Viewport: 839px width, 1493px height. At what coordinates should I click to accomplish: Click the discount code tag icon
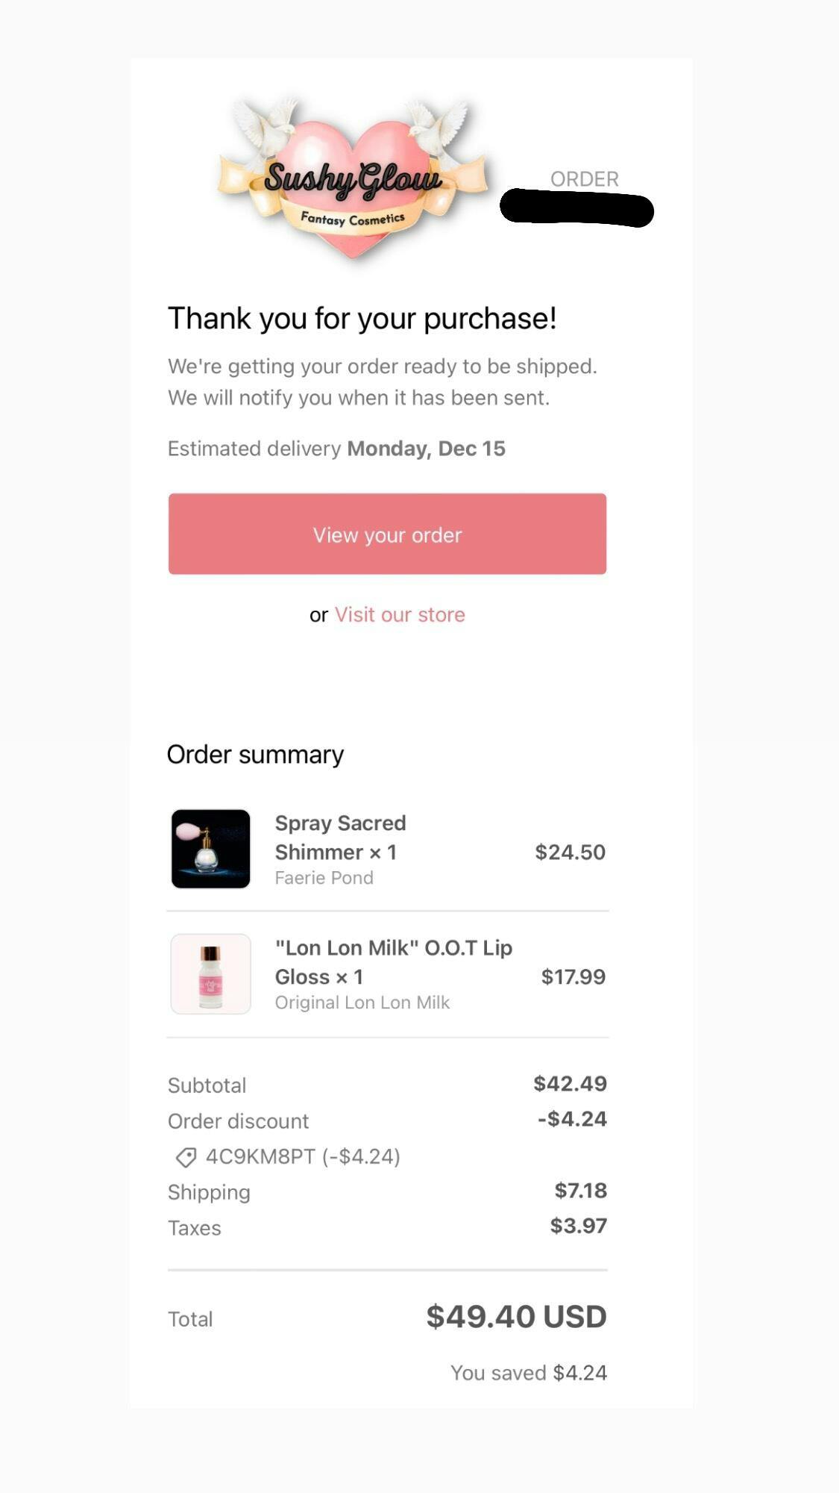(186, 1157)
